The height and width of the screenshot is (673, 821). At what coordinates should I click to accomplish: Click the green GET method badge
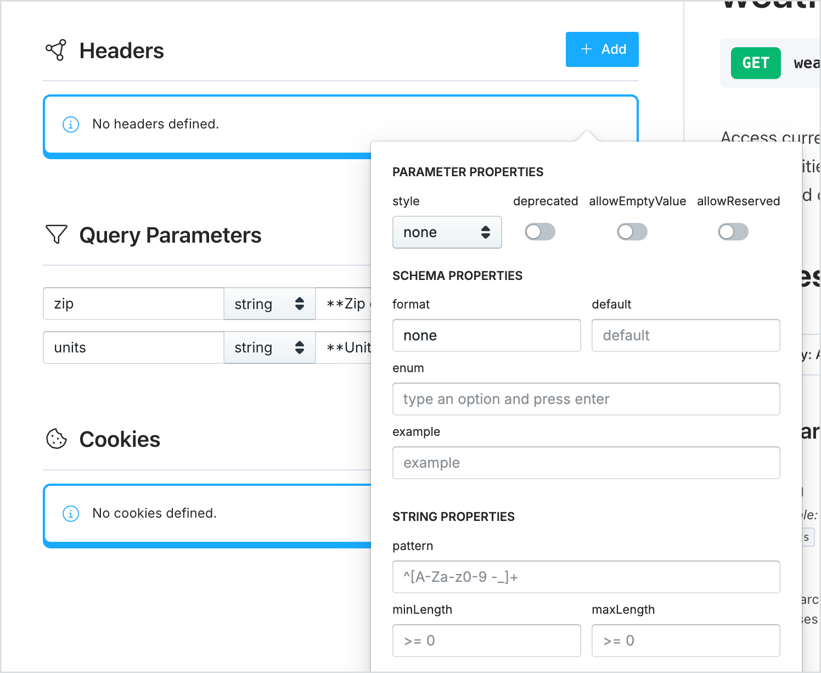pyautogui.click(x=756, y=63)
